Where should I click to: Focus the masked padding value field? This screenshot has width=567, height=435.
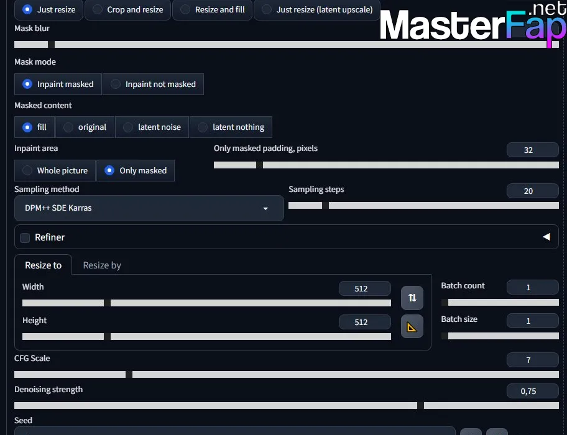pyautogui.click(x=533, y=150)
